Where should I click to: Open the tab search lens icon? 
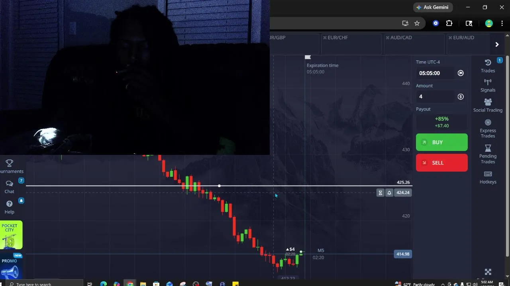[469, 23]
